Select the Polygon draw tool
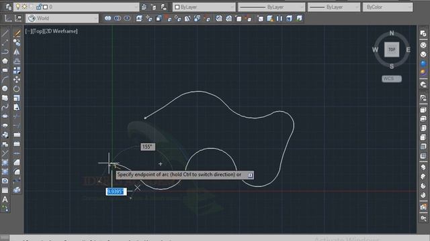The image size is (430, 241). pyautogui.click(x=5, y=61)
